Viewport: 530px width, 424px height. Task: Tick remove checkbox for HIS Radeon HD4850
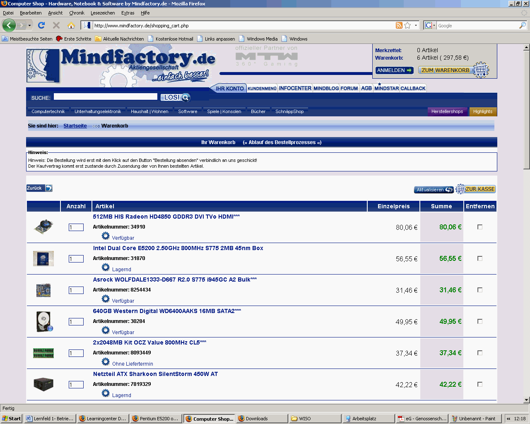[480, 227]
